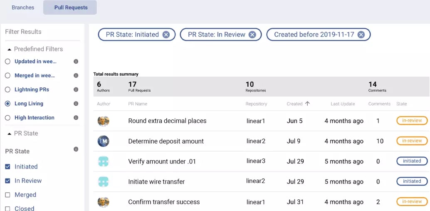Screen dimensions: 430x211
Task: Switch to the Branches tab
Action: point(23,7)
